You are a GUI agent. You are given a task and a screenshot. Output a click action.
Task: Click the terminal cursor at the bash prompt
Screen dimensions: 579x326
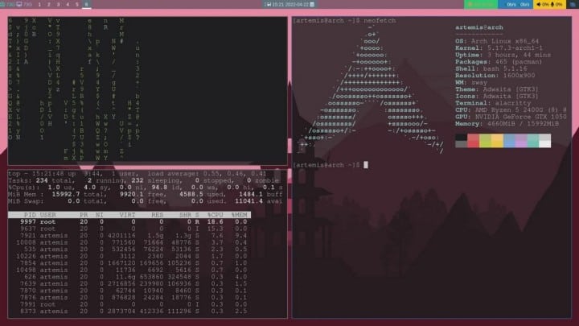(366, 165)
